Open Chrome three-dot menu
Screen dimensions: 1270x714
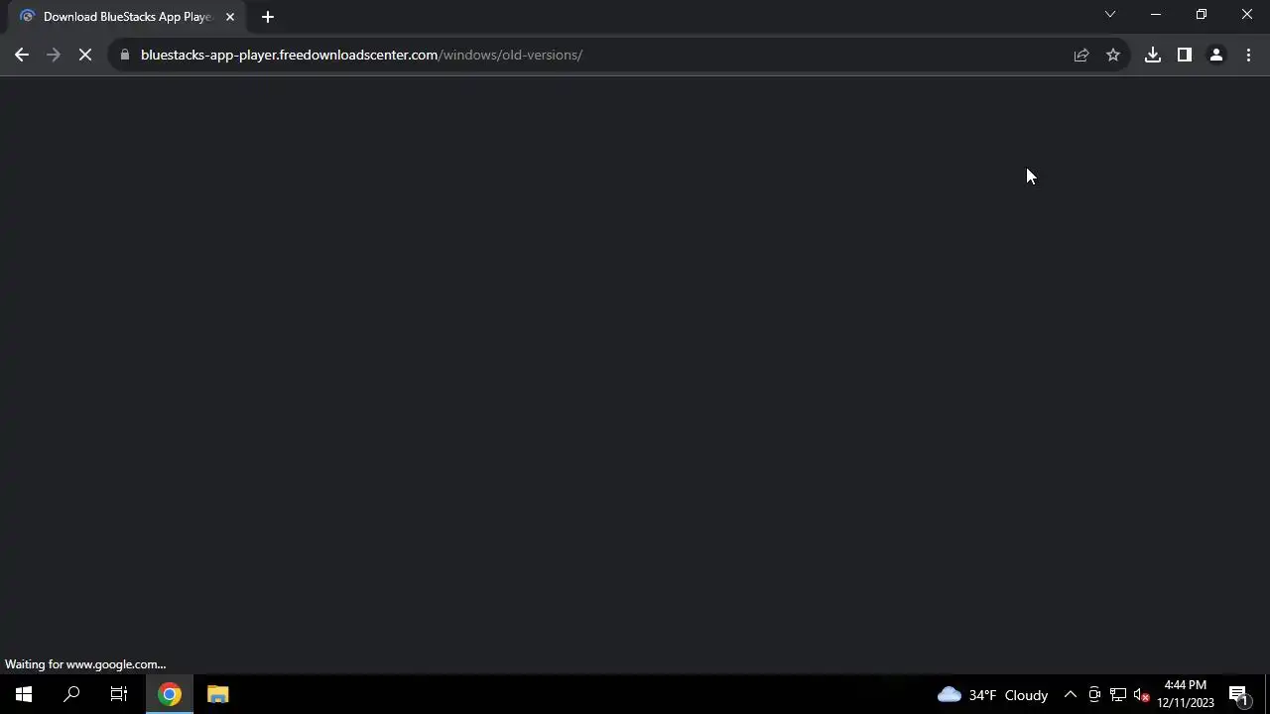coord(1248,56)
